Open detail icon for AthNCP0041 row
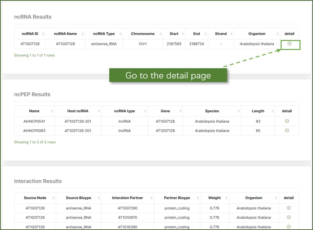The height and width of the screenshot is (230, 313). click(287, 121)
